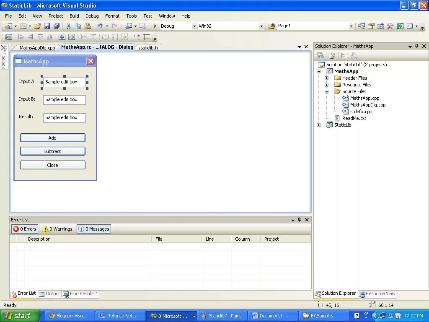
Task: Click the Show All Files icon in Solution Explorer
Action: [x=332, y=55]
